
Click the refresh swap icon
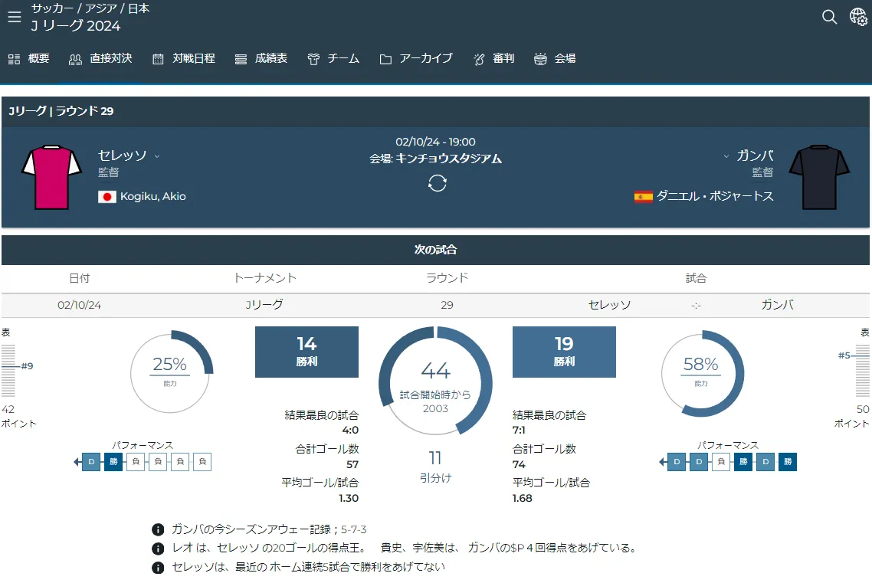pyautogui.click(x=437, y=183)
